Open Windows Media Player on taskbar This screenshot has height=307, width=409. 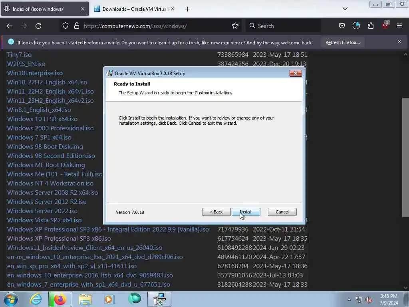[109, 299]
